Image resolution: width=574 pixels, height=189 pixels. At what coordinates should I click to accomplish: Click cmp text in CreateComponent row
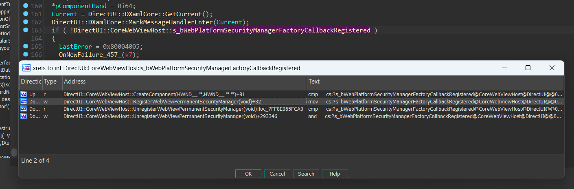pyautogui.click(x=313, y=94)
